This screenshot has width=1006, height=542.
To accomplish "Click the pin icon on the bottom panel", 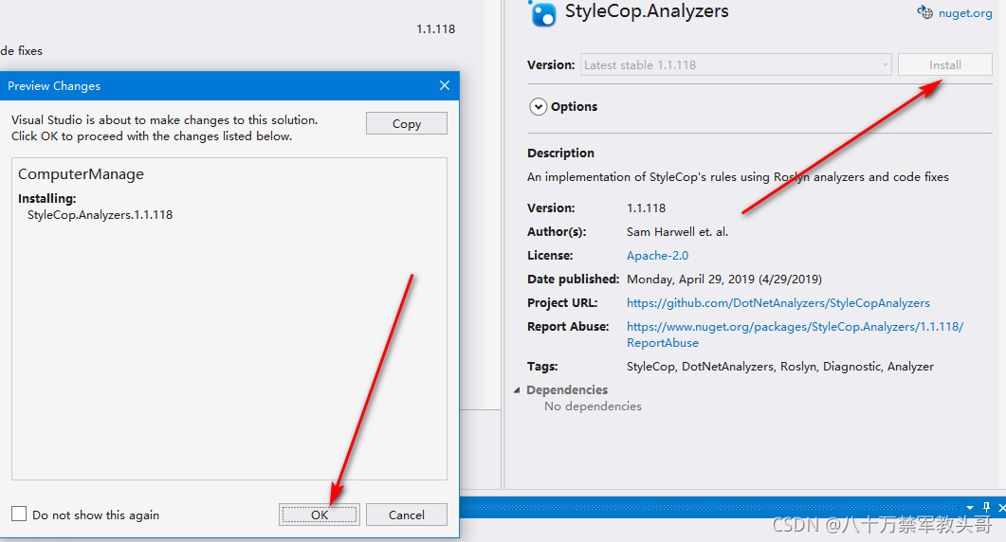I will (x=986, y=507).
